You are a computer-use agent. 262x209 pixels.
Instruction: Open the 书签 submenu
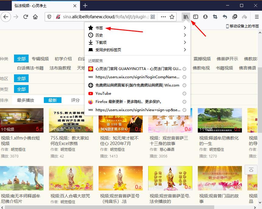click(x=137, y=28)
